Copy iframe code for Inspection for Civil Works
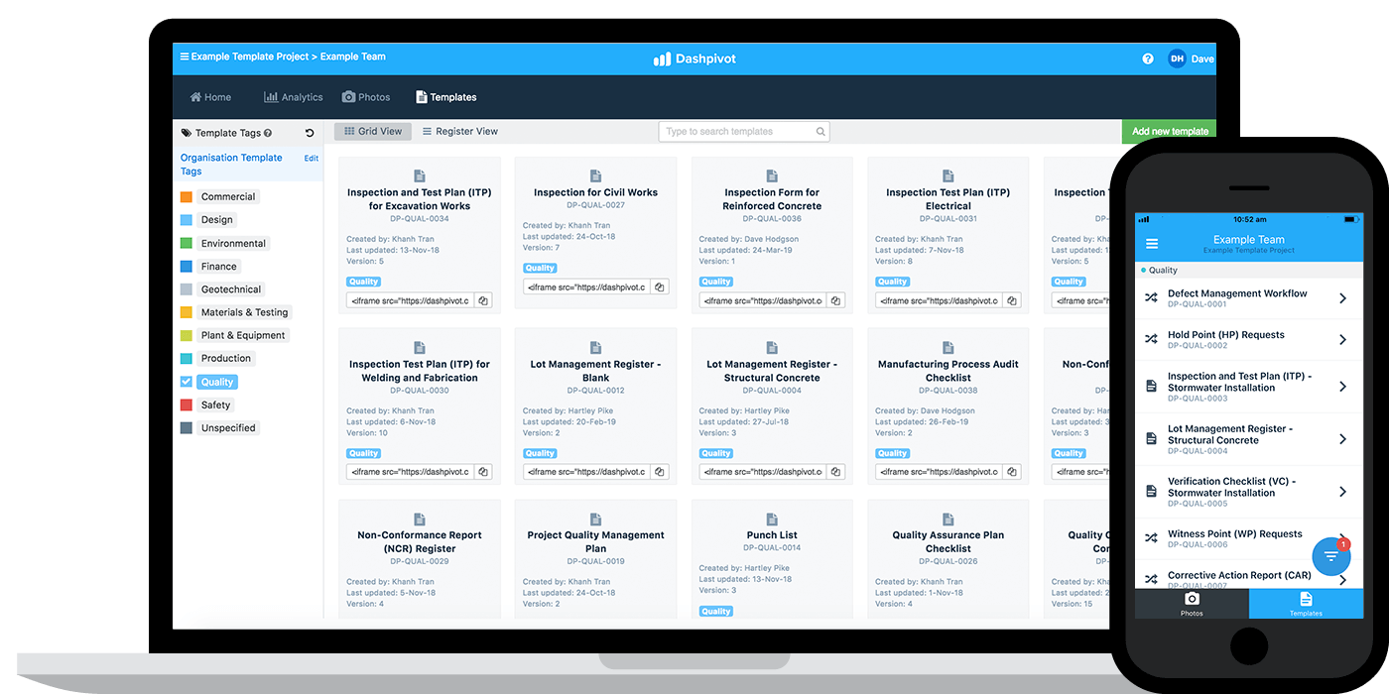 660,287
